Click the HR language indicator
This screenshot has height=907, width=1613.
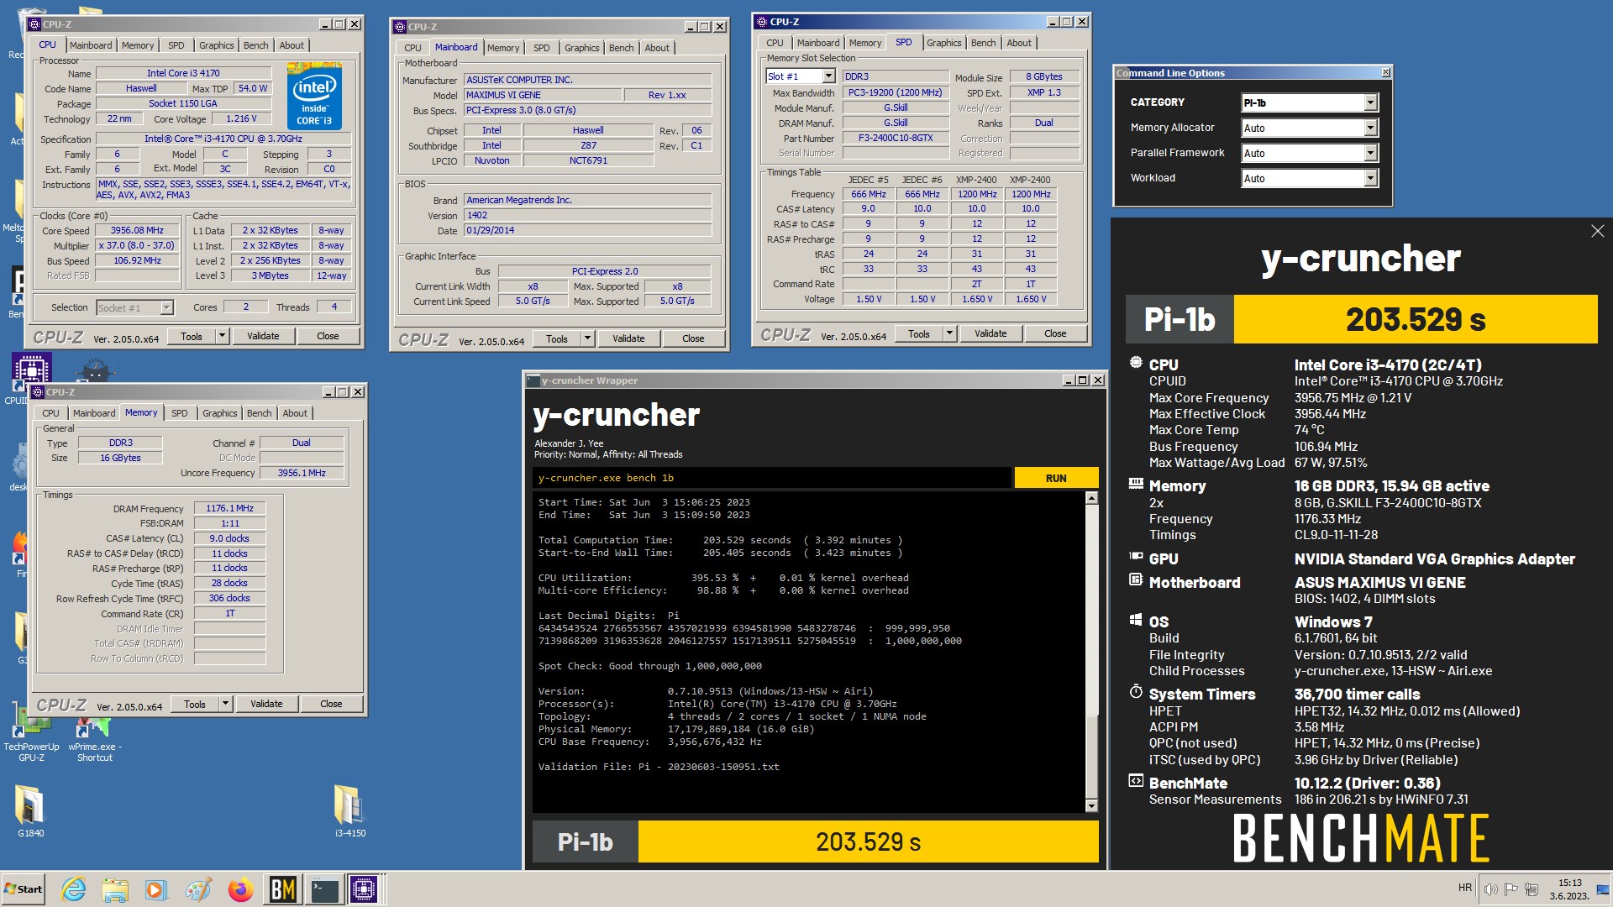coord(1465,888)
